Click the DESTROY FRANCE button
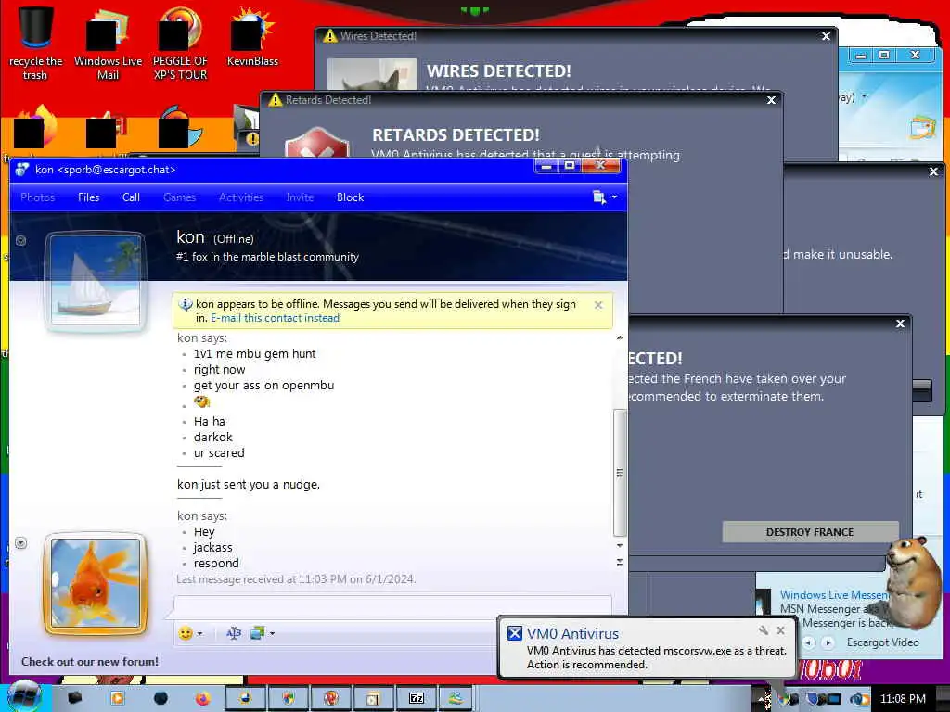 click(x=809, y=532)
